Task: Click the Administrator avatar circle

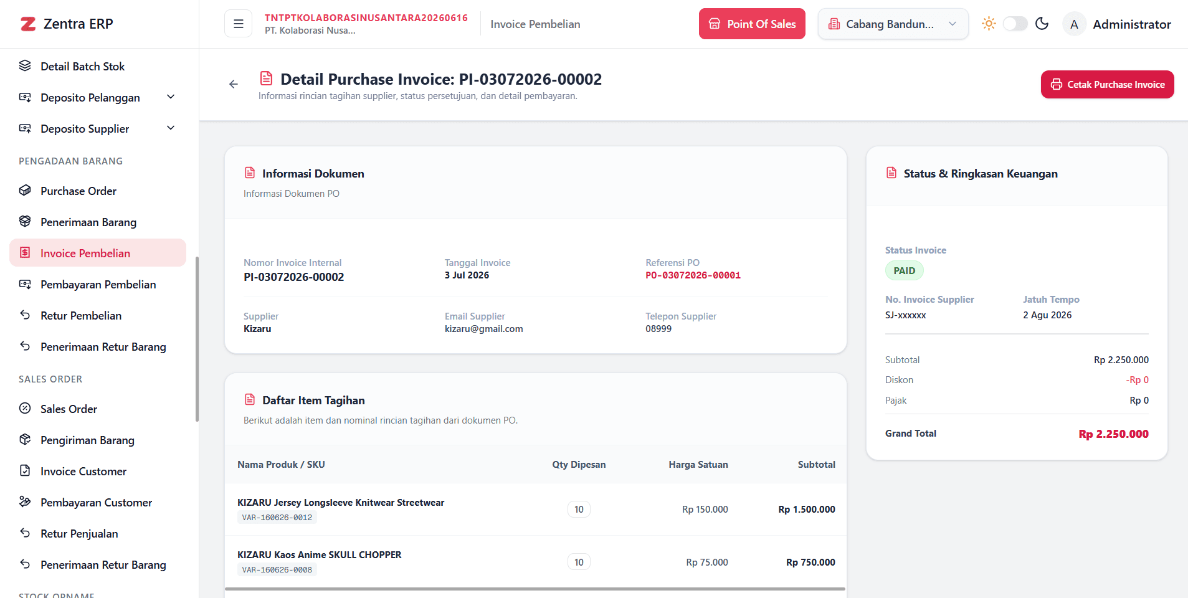Action: pos(1074,24)
